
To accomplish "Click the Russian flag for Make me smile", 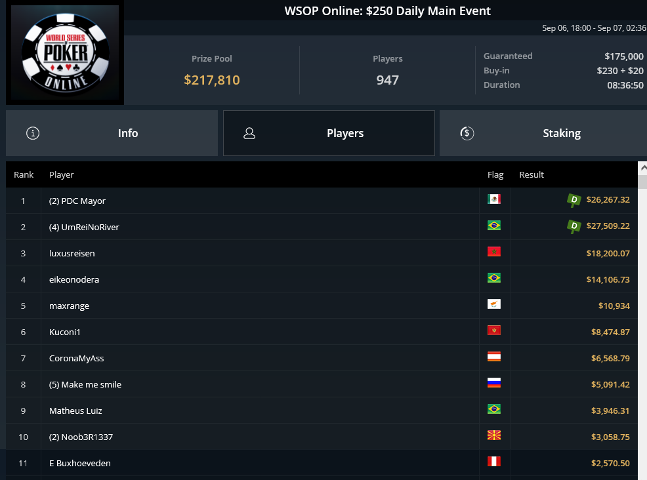I will (x=494, y=383).
